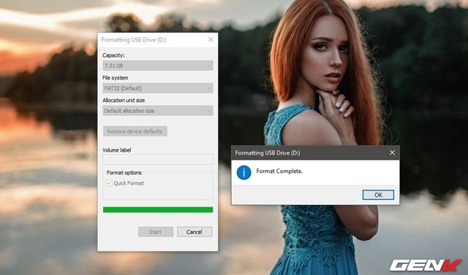The image size is (468, 275).
Task: Open the Capacity 7.51 GB dropdown
Action: point(158,66)
